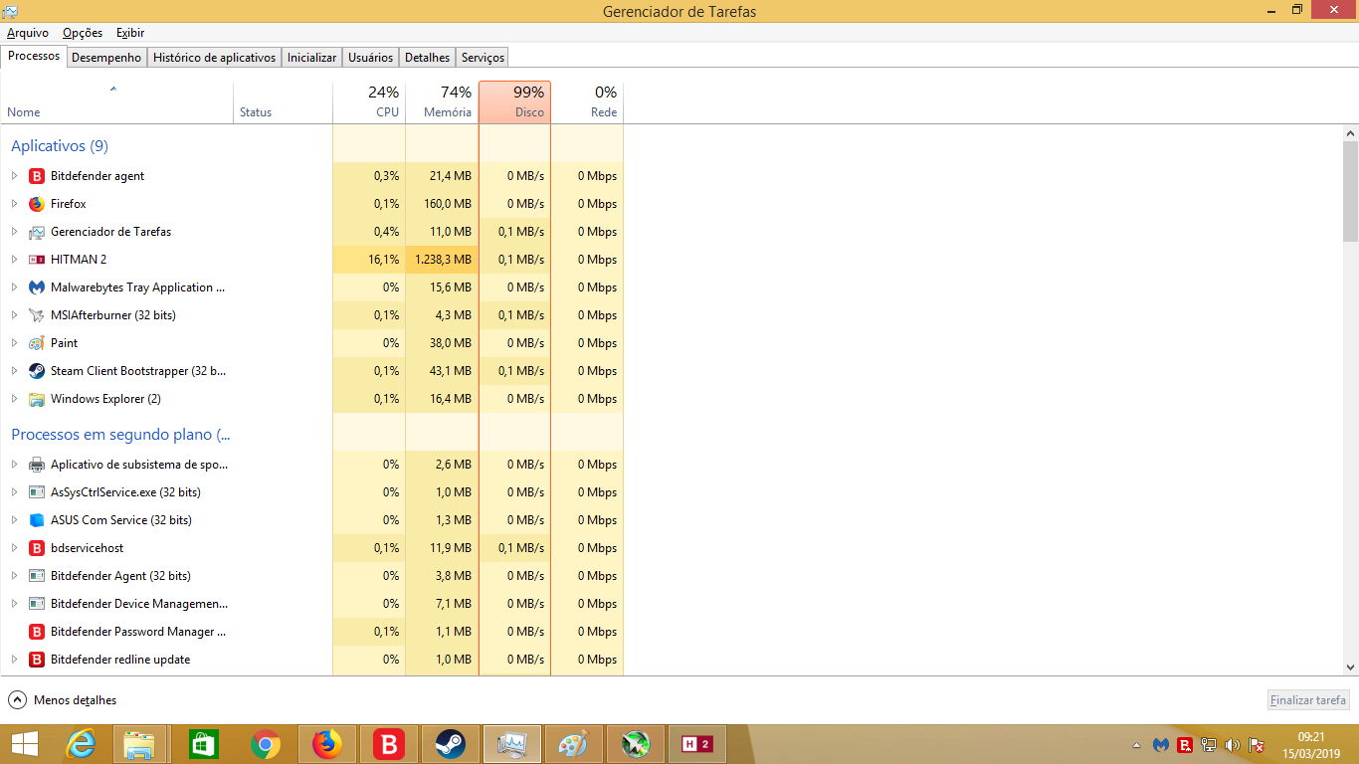Select the Firefox memory value 160,0 MB

pos(448,204)
